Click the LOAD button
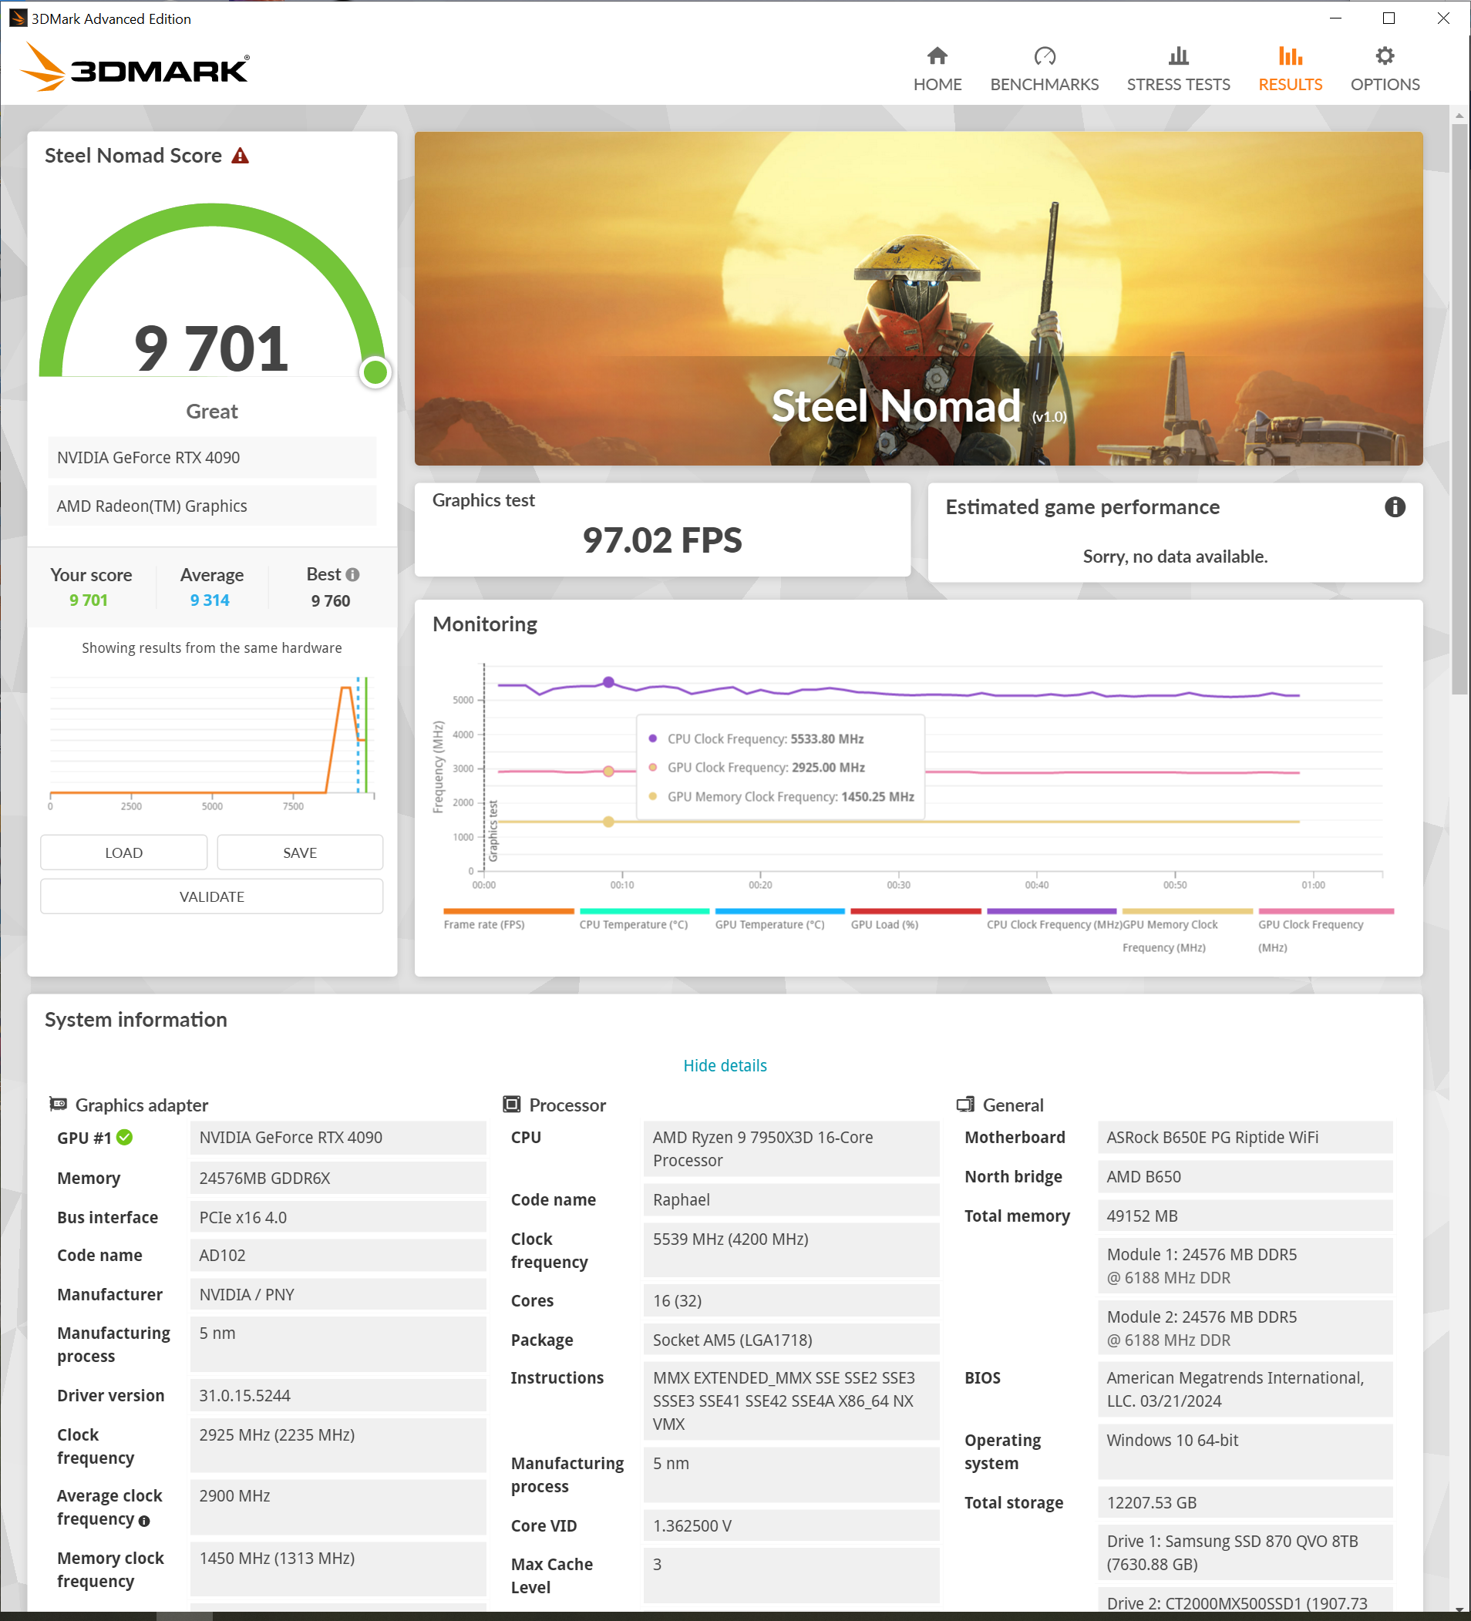 click(x=124, y=853)
